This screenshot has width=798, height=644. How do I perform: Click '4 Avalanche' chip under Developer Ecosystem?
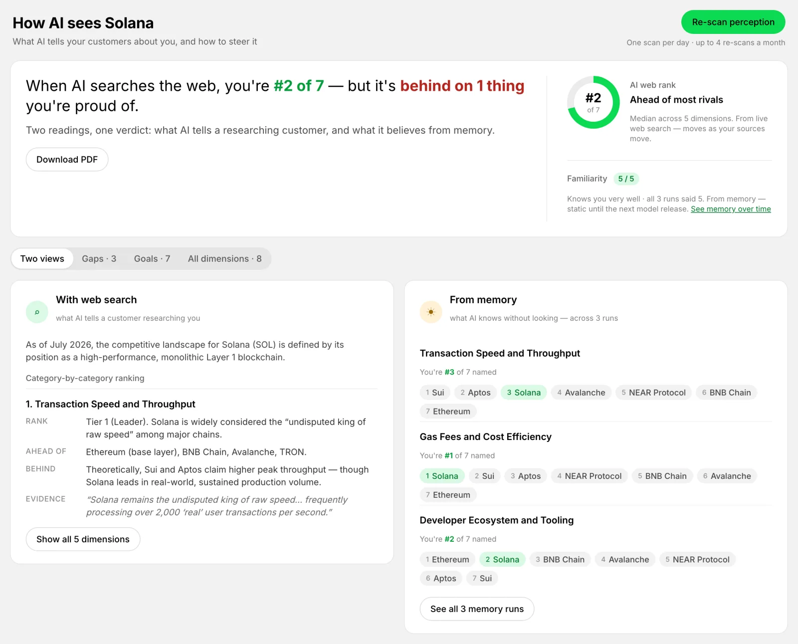[625, 560]
